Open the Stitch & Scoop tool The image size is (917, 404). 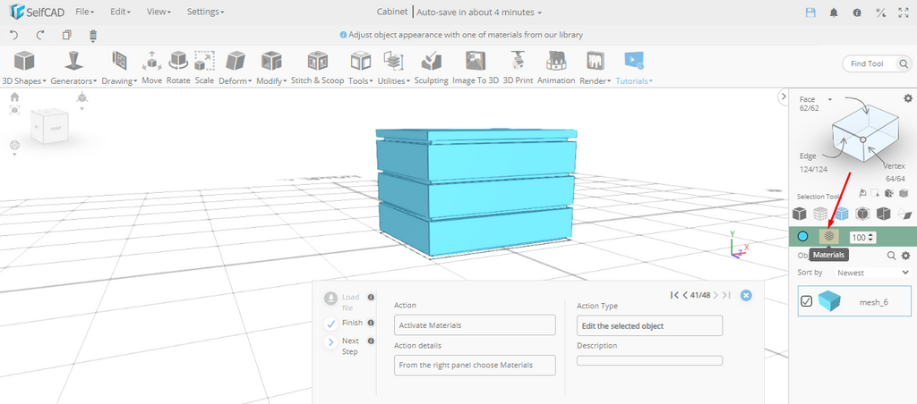317,67
